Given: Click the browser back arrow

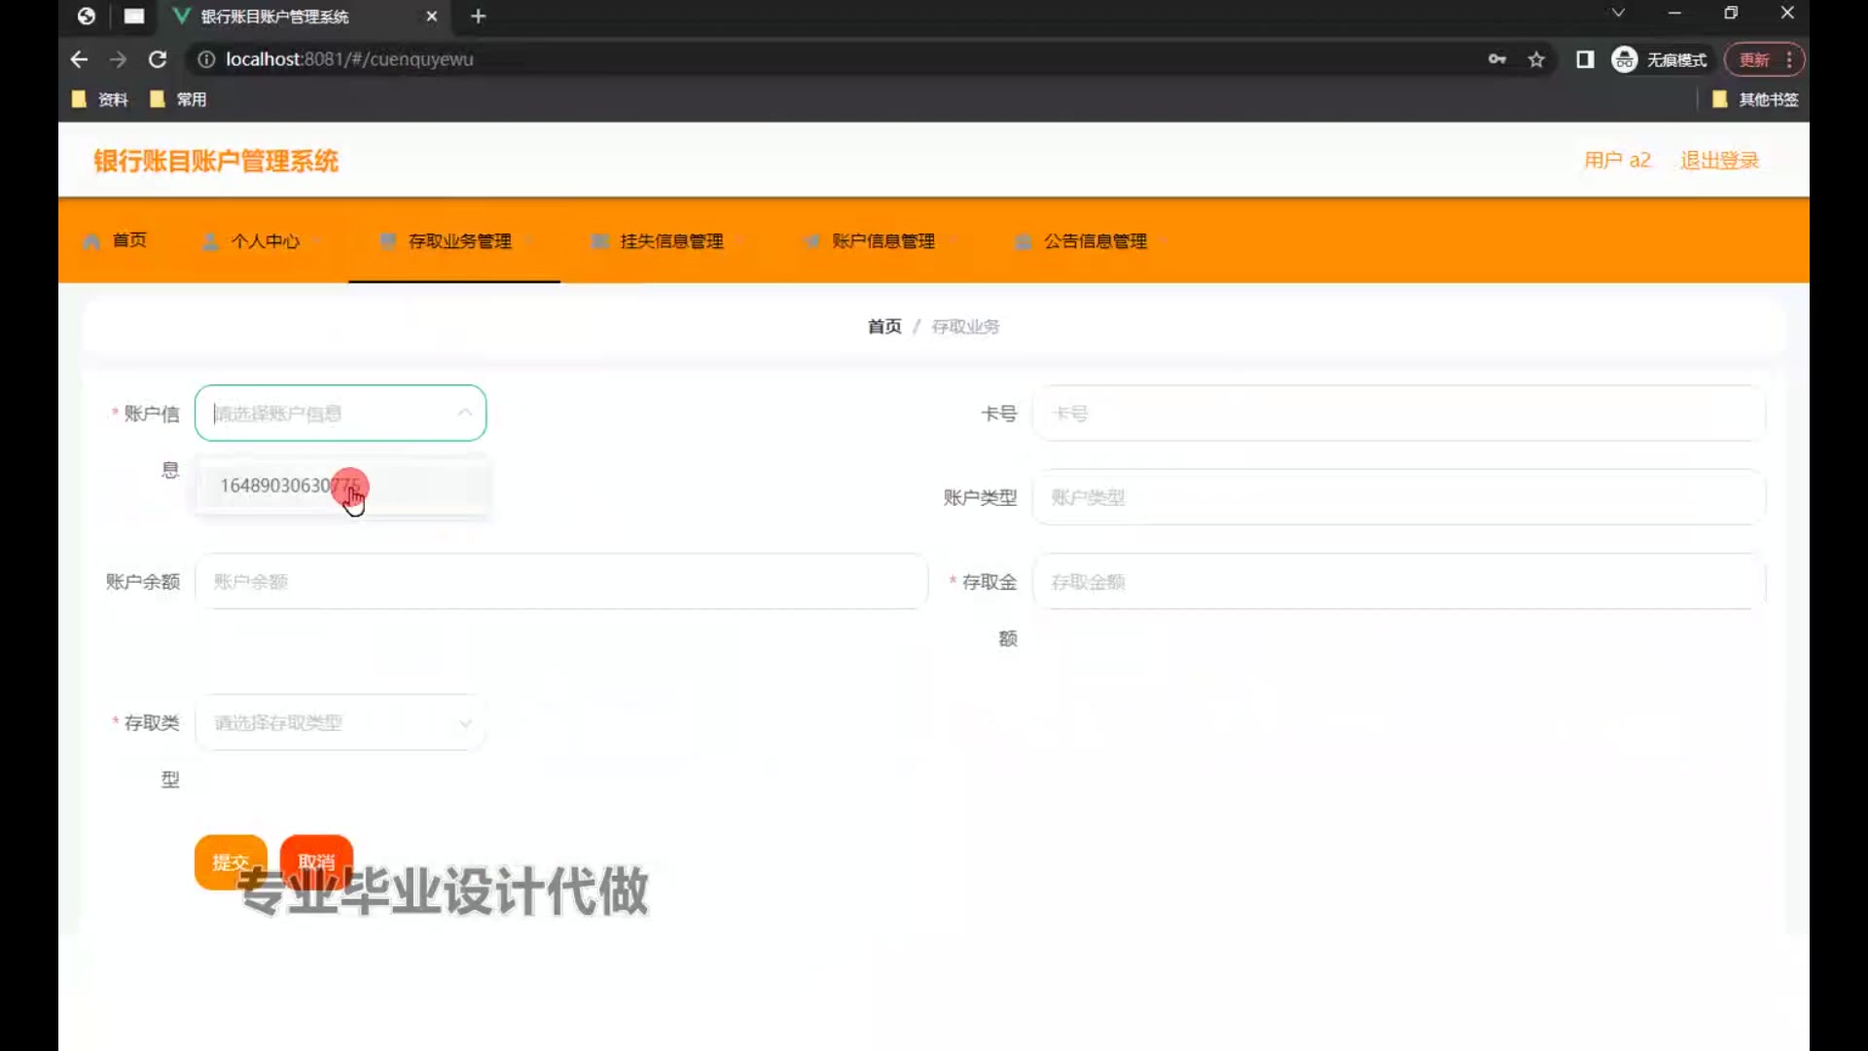Looking at the screenshot, I should pos(80,59).
